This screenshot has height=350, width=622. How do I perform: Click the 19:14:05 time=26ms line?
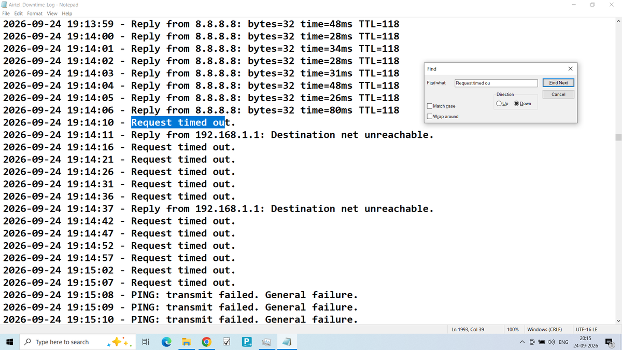click(x=201, y=98)
